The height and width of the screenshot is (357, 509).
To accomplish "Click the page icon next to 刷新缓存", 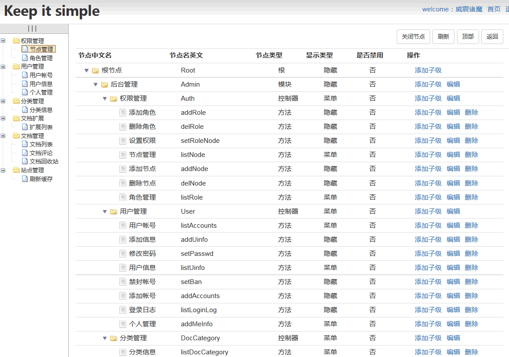I will [25, 179].
